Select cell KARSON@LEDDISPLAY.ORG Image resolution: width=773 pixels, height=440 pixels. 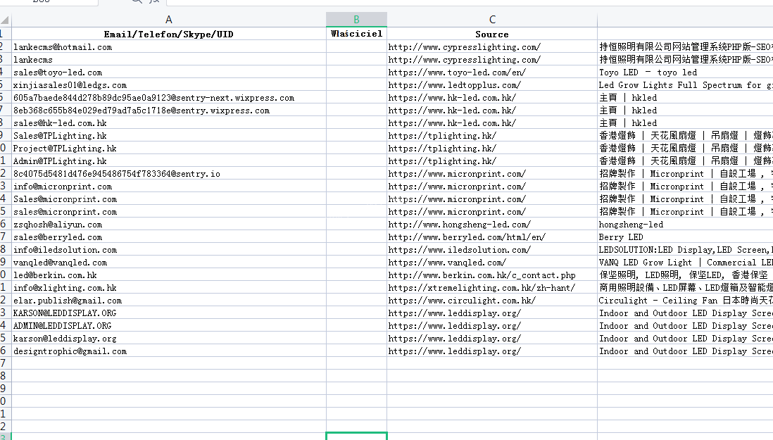tap(168, 313)
